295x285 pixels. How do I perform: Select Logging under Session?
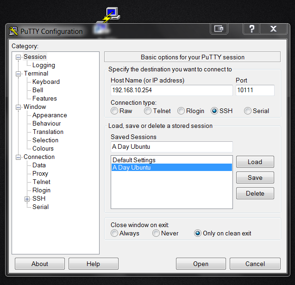[x=44, y=65]
